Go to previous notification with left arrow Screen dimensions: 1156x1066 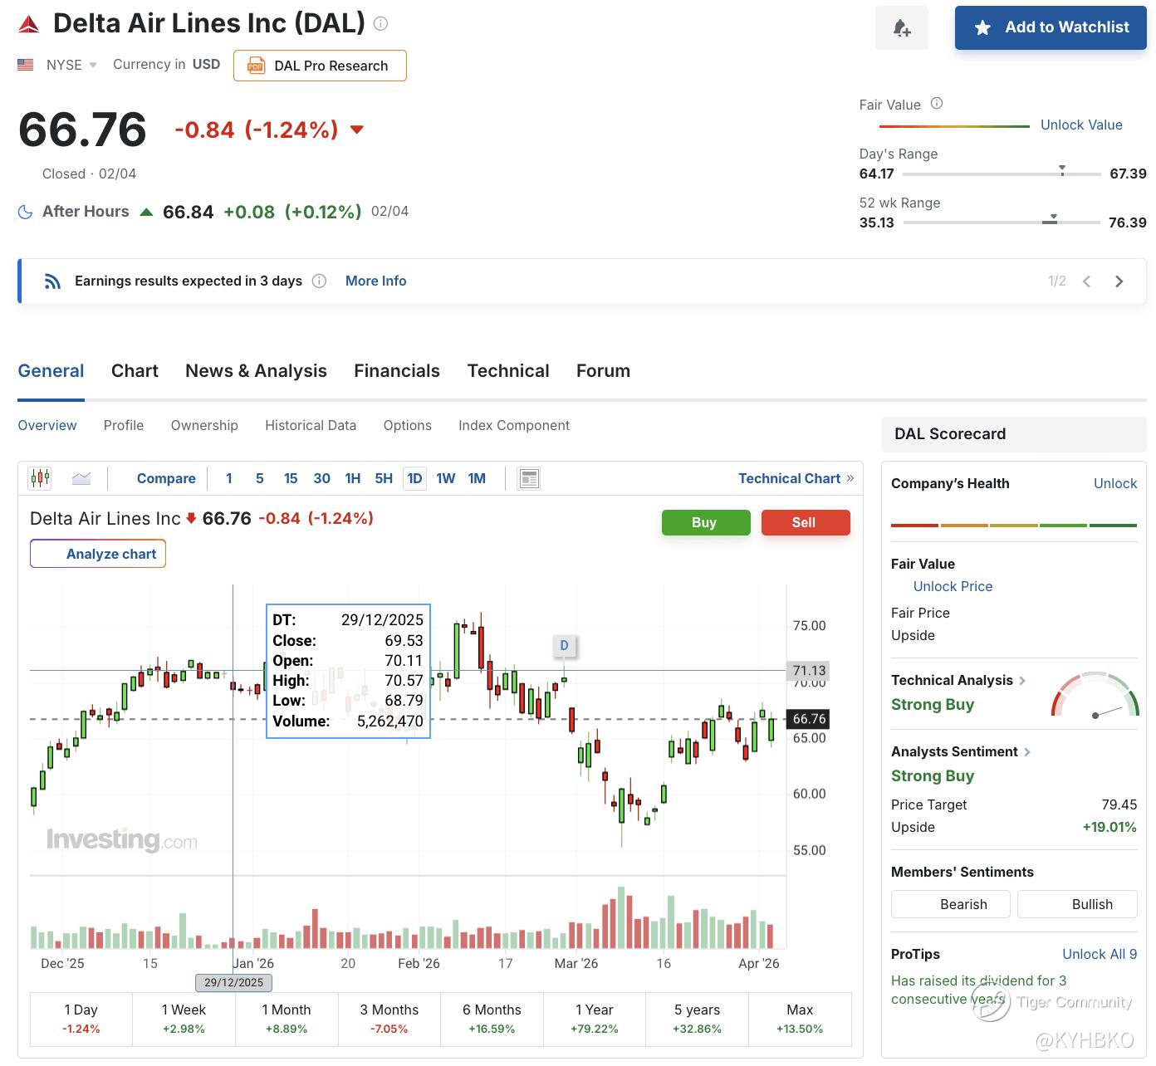(x=1086, y=281)
